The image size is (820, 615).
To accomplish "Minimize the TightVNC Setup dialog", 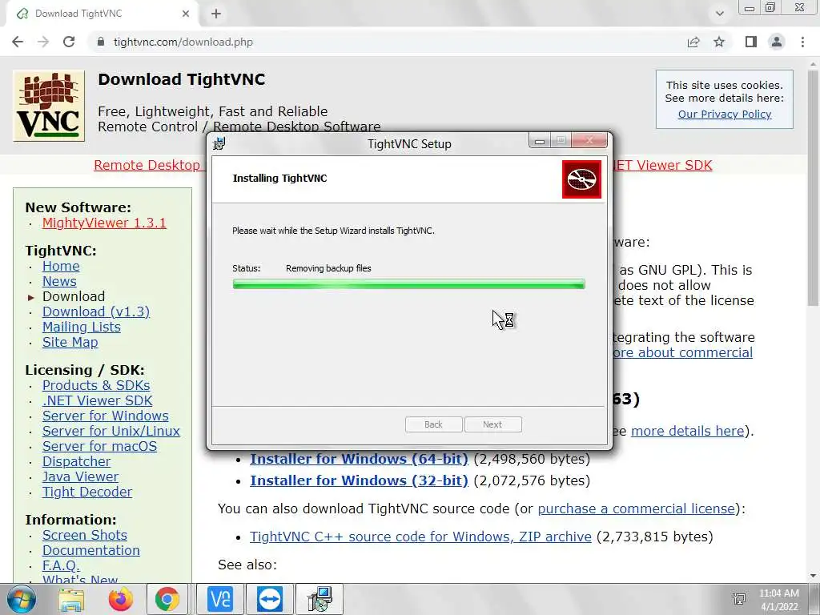I will (x=540, y=141).
